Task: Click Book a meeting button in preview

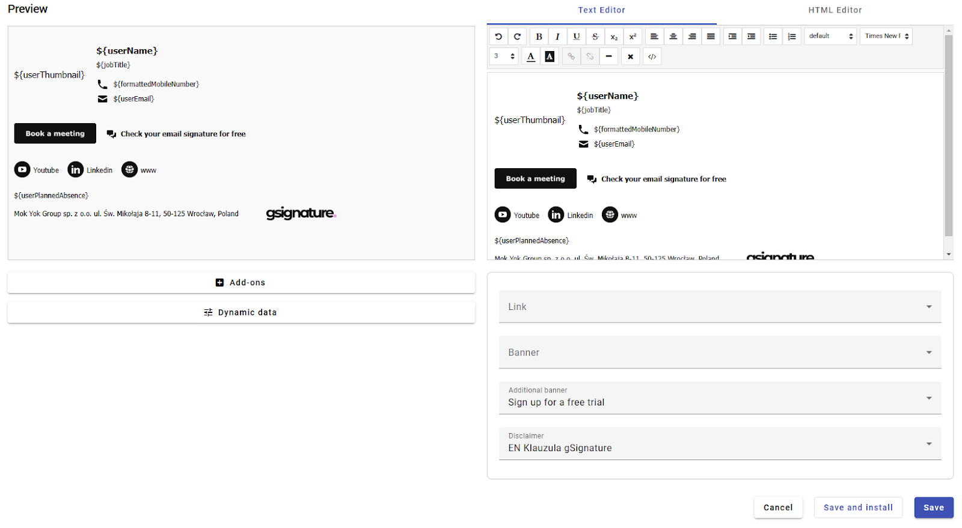Action: tap(55, 133)
